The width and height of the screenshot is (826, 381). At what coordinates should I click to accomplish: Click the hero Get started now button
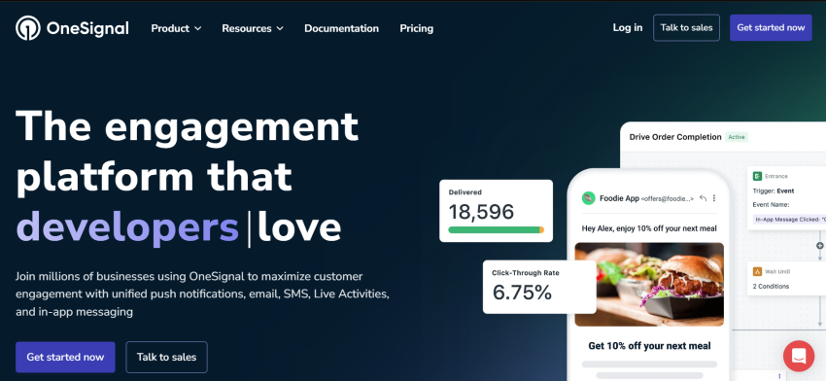(x=65, y=358)
